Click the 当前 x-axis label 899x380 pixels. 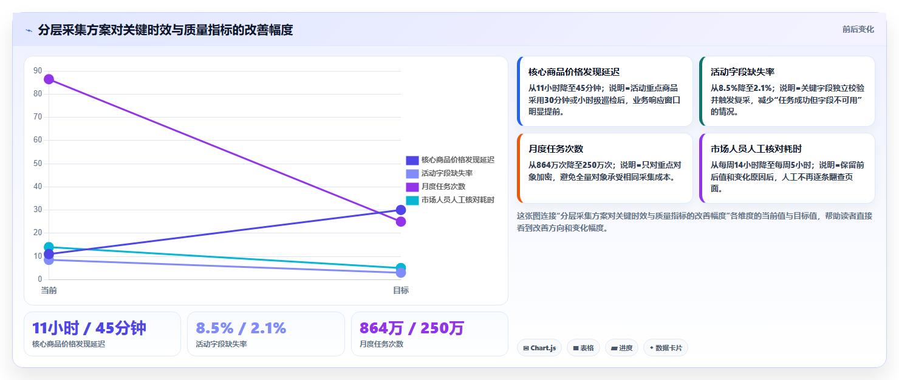coord(49,290)
